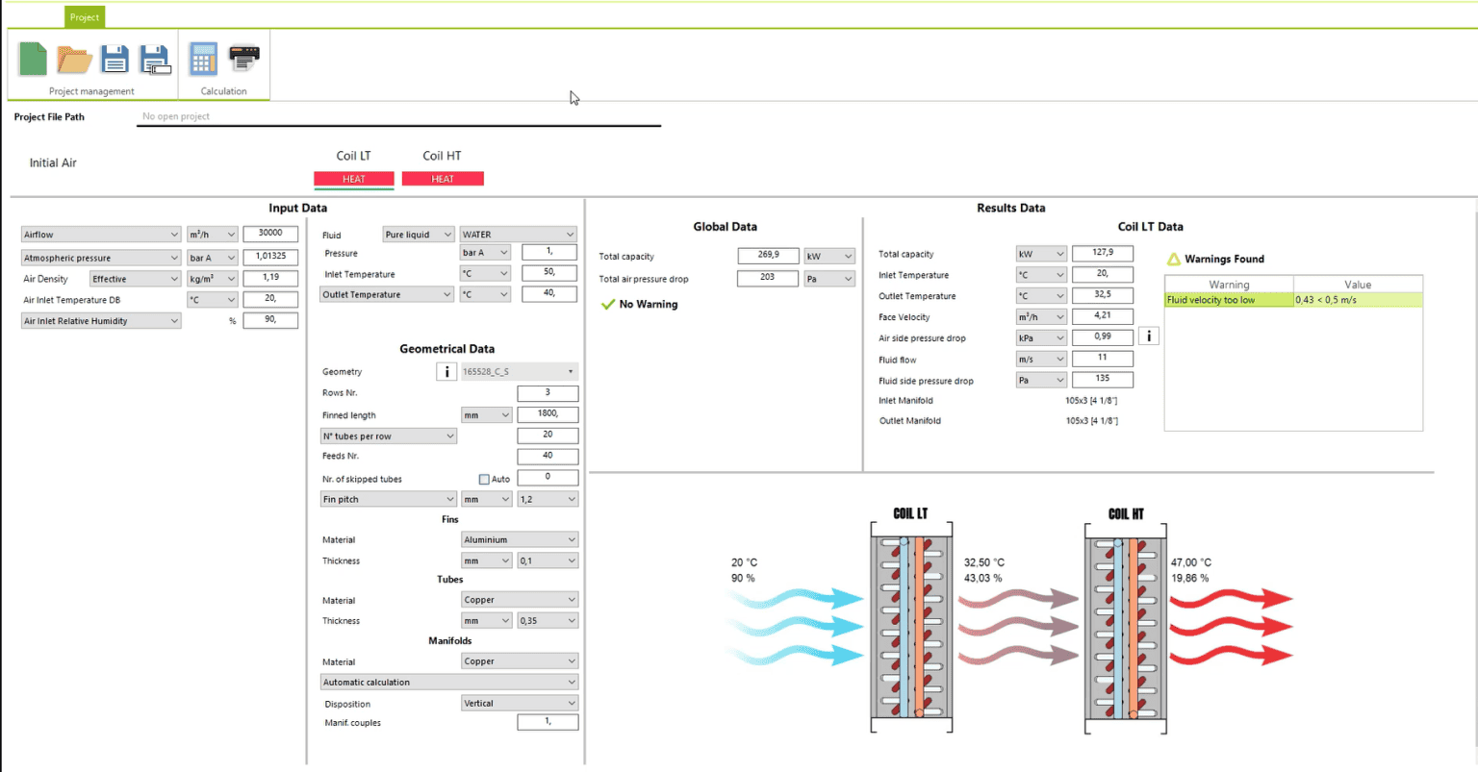1478x772 pixels.
Task: Open the N° tubes per row dropdown
Action: (389, 436)
